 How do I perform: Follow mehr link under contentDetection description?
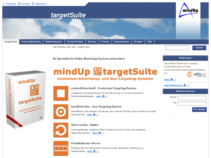tap(102, 96)
